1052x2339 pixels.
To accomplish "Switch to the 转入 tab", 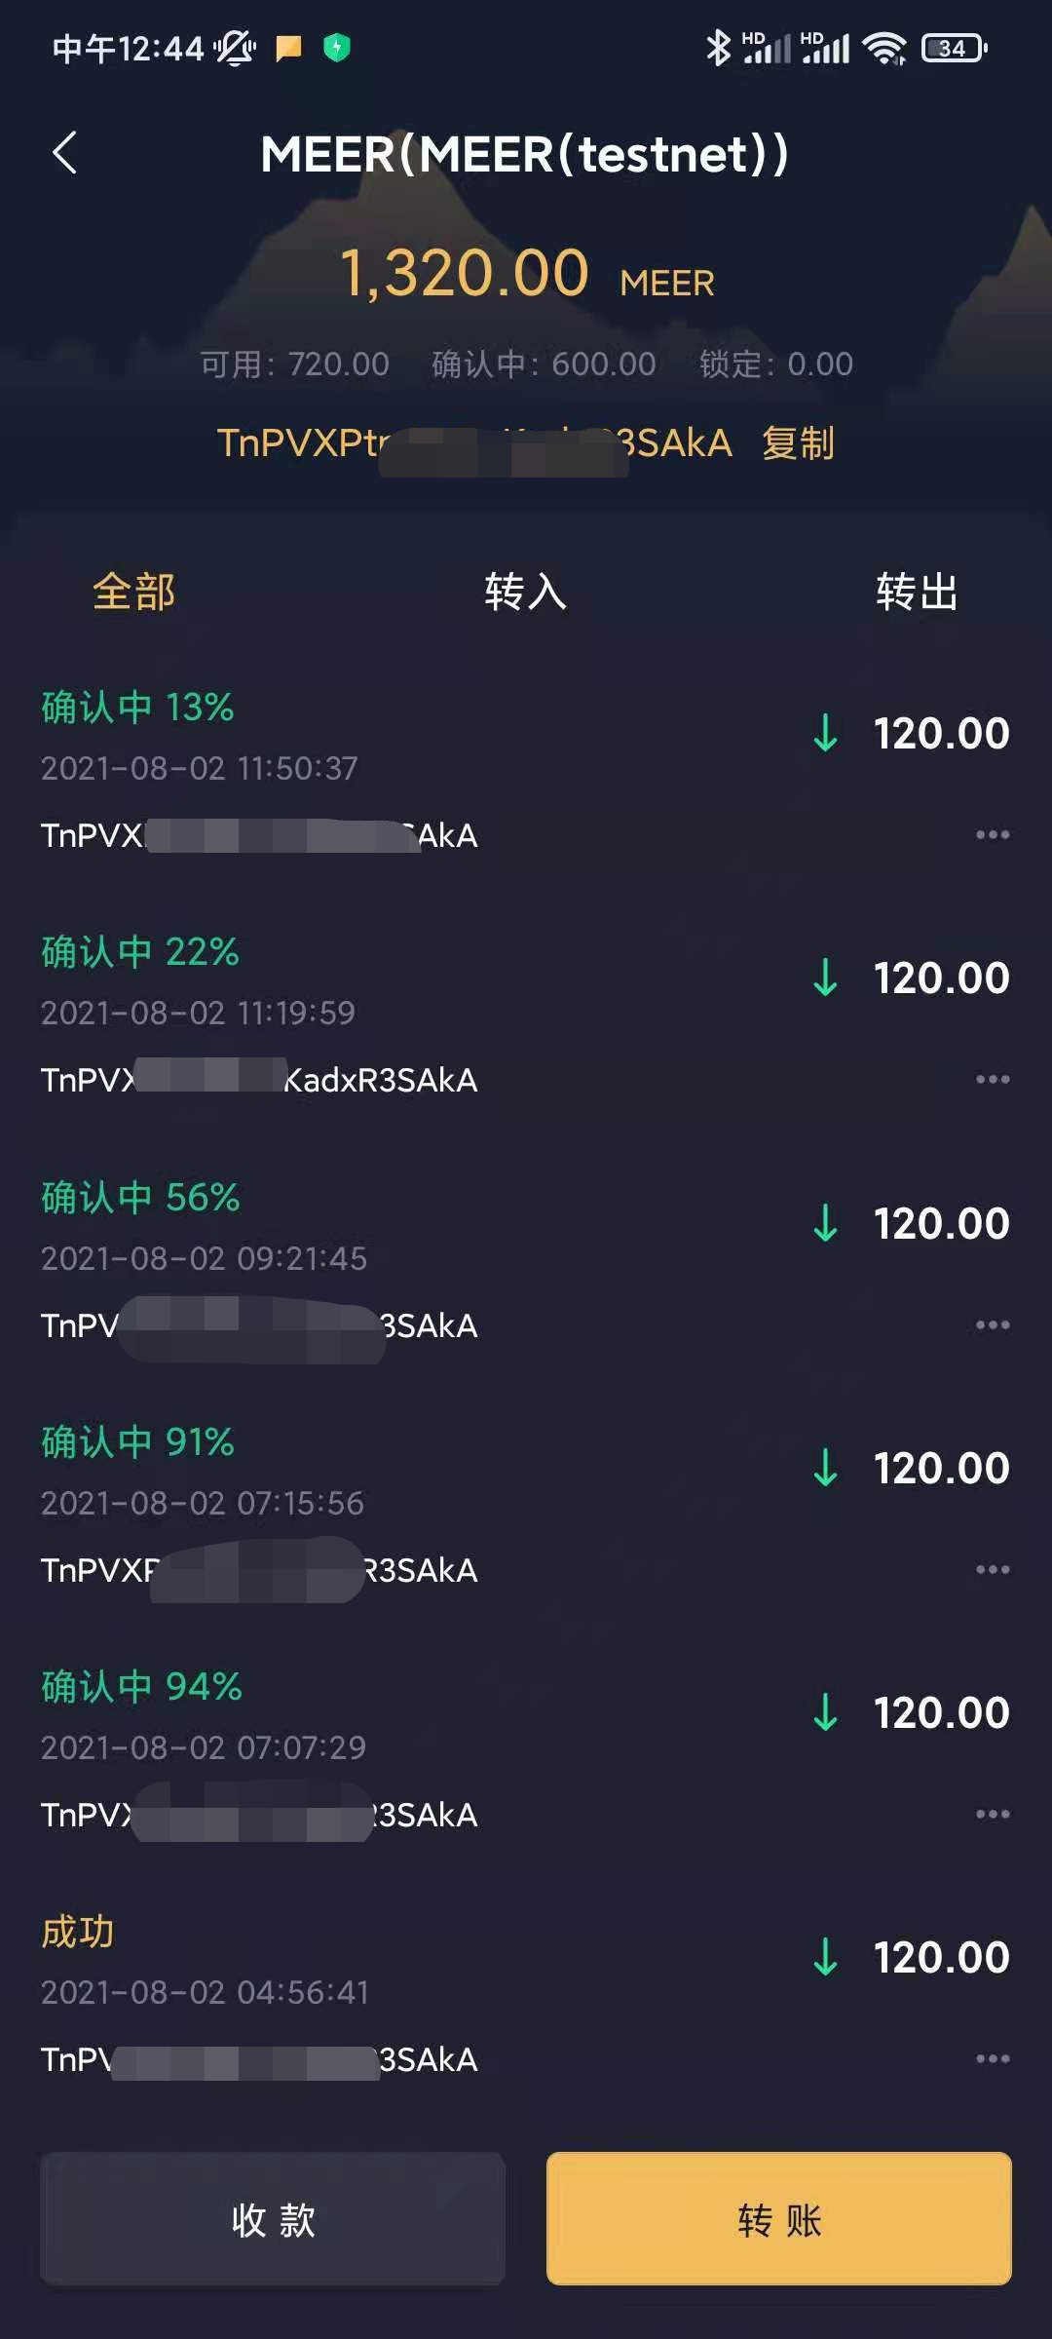I will point(526,592).
